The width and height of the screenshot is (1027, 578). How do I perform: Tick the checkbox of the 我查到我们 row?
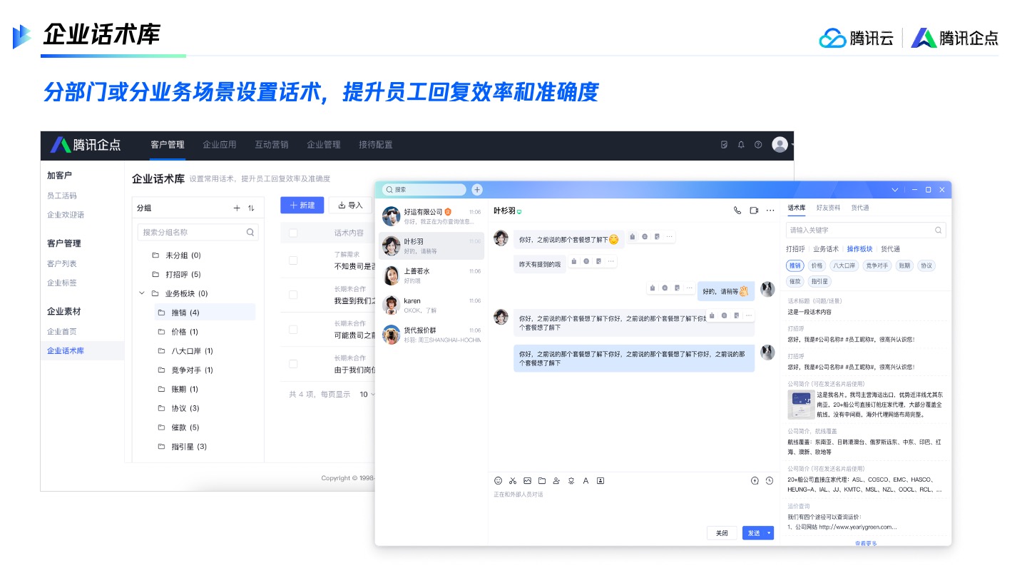pos(293,295)
